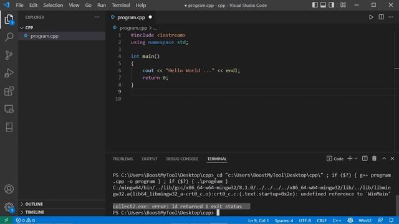
Task: Open the Remote Explorer icon
Action: tap(9, 110)
